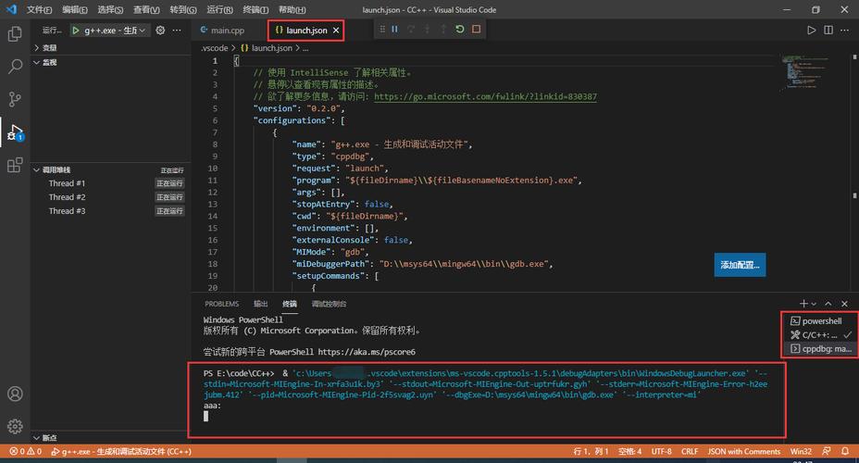The image size is (859, 463).
Task: Run the file using editor play icon
Action: point(812,31)
